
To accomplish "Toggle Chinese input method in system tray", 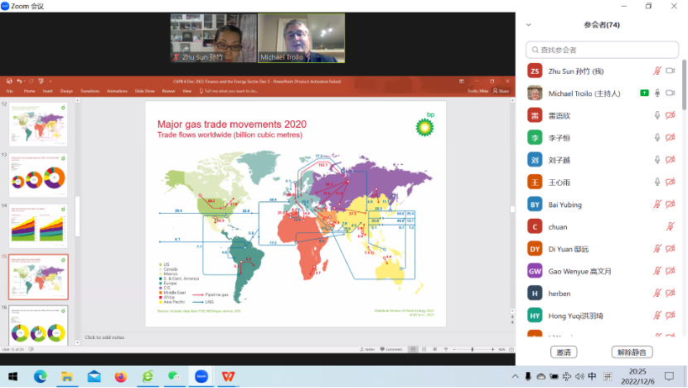I will point(592,376).
